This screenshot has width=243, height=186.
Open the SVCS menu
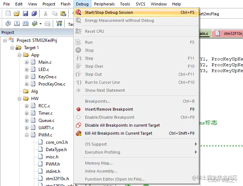[x=141, y=4]
